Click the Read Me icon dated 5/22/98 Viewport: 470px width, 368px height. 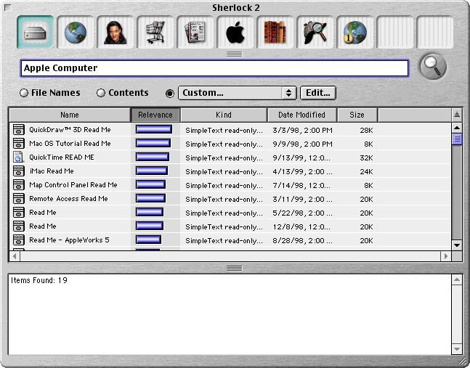19,212
